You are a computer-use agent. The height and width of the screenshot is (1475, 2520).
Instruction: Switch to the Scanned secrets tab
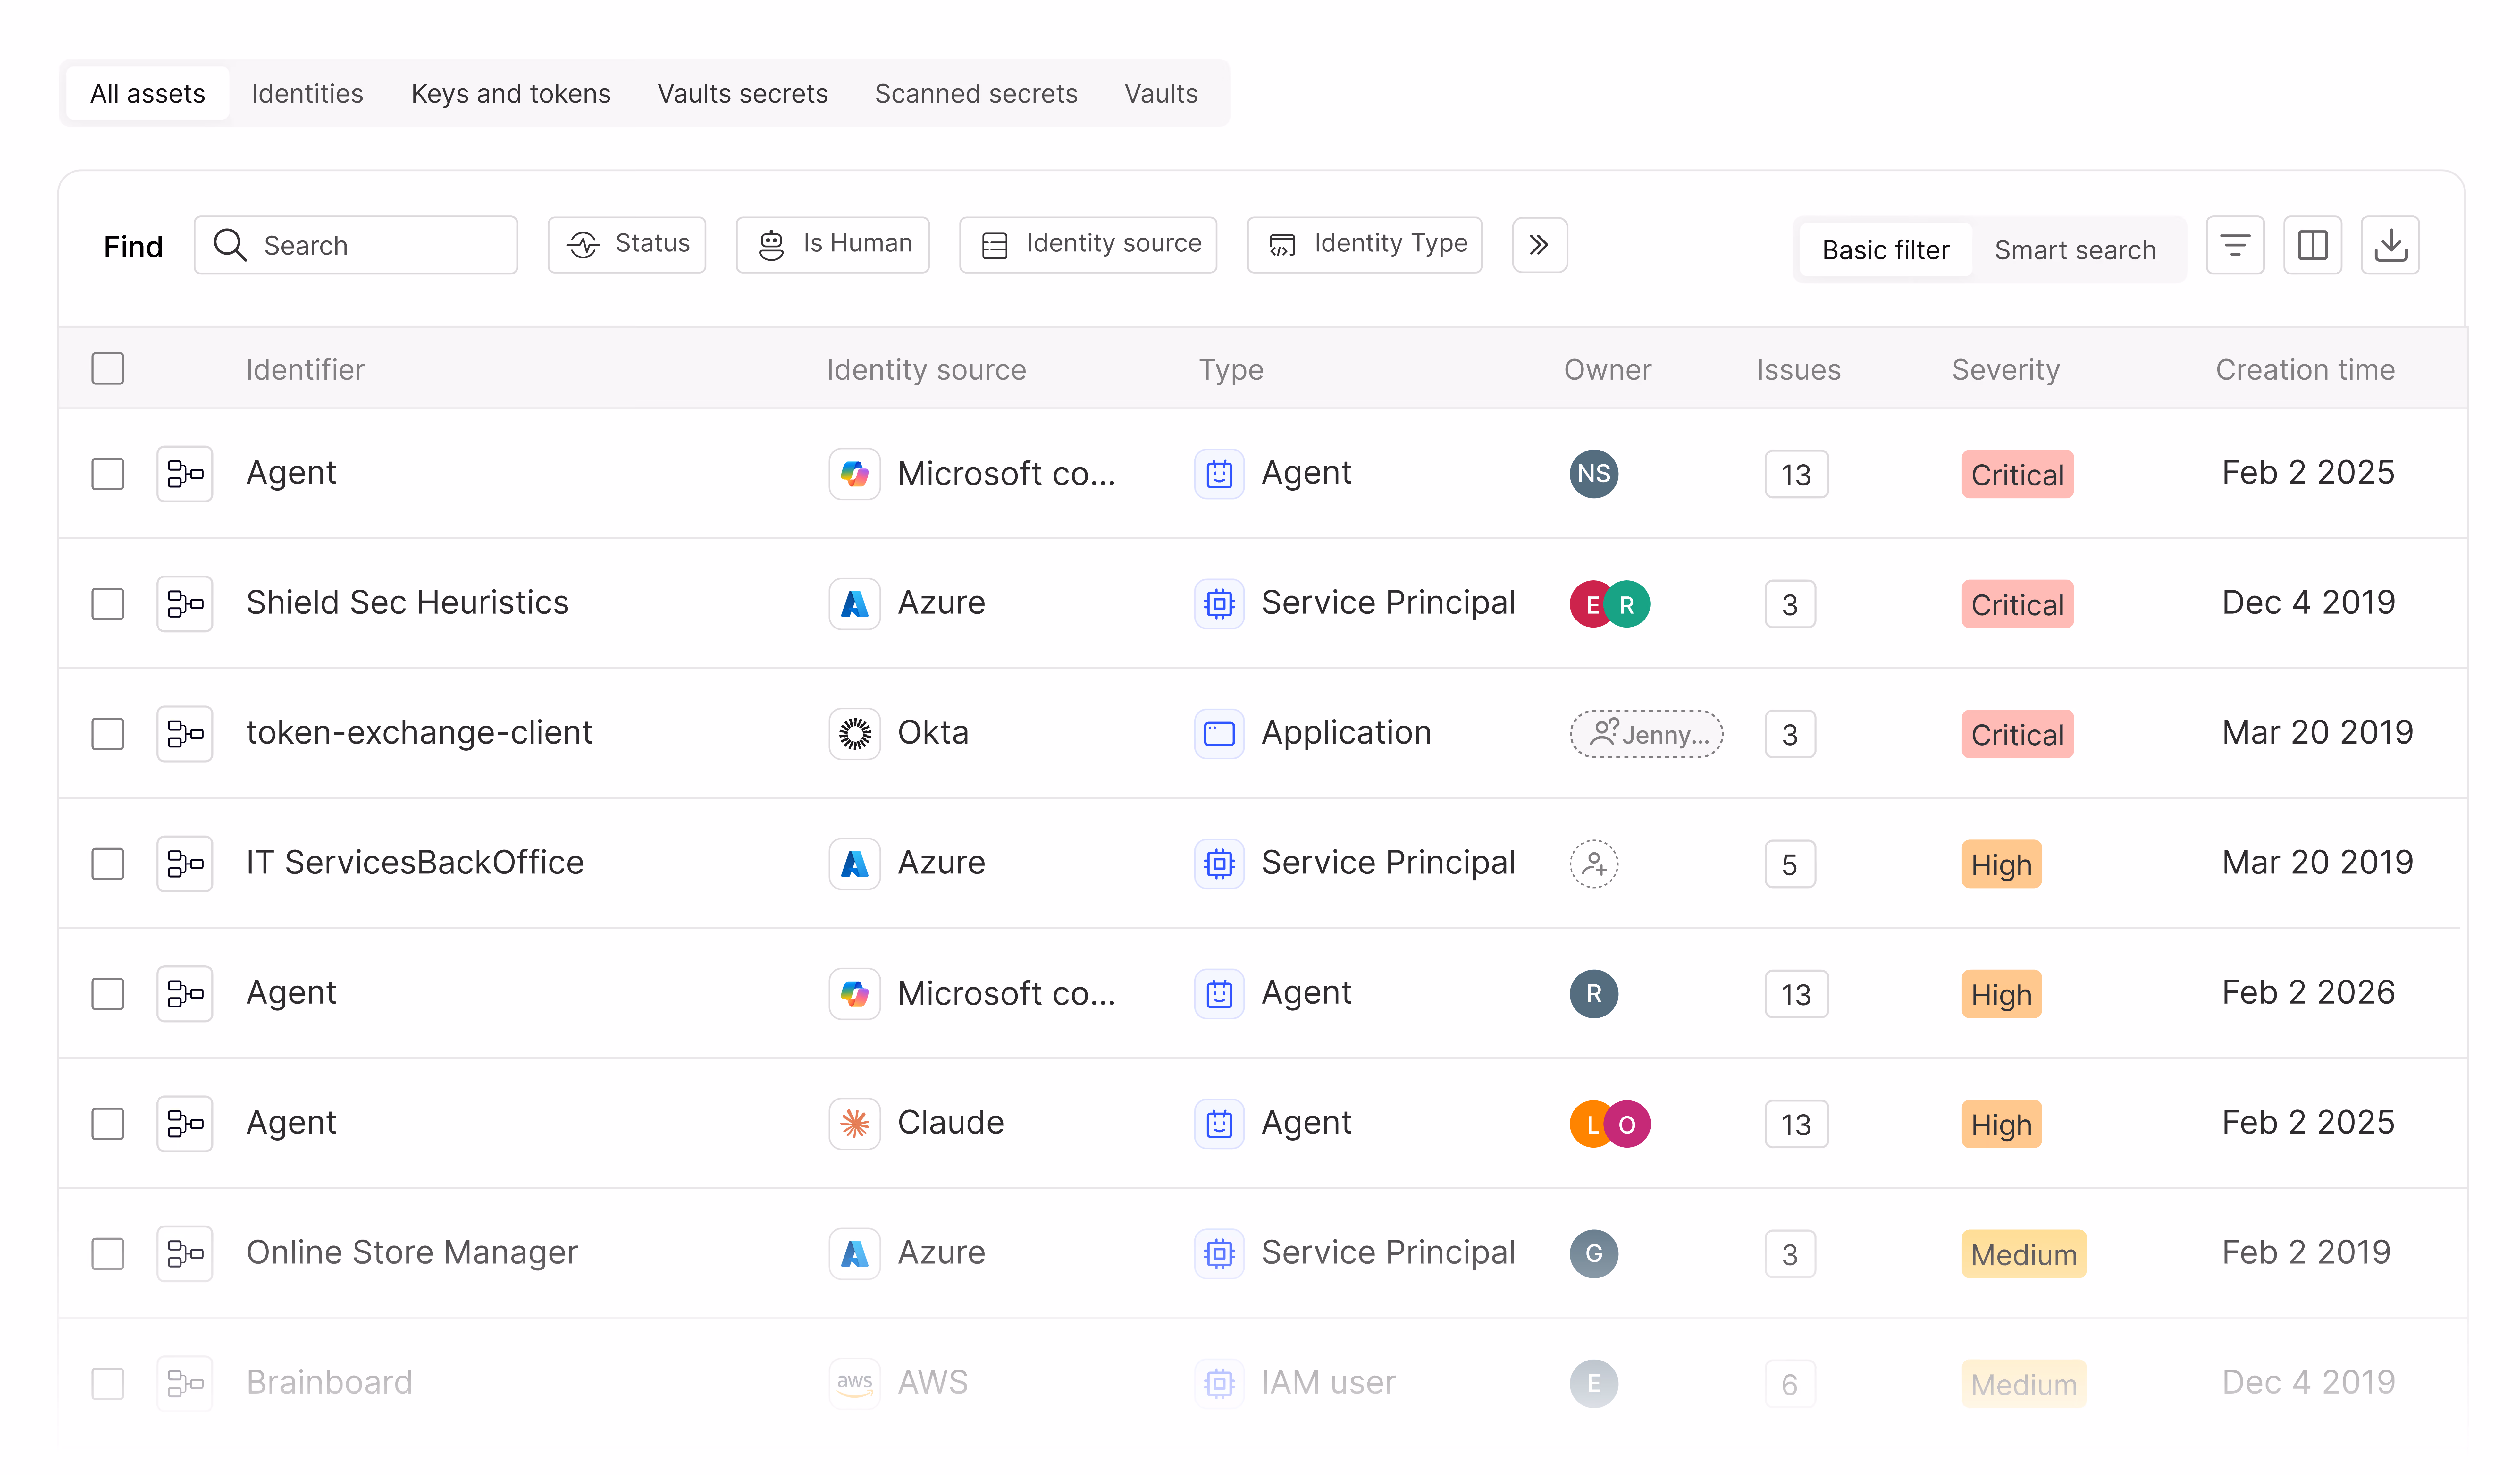(976, 94)
